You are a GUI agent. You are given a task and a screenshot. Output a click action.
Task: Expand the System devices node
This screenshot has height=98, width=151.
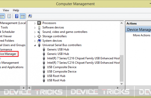click(x=35, y=41)
